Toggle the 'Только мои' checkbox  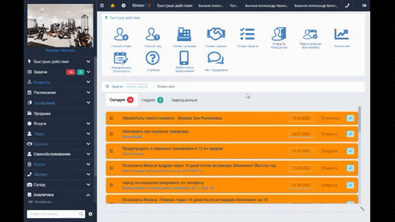[153, 86]
